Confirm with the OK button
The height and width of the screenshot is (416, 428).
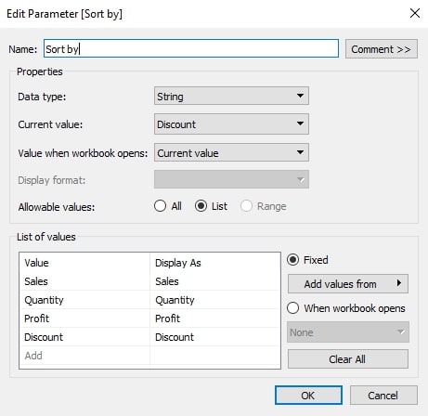point(308,396)
